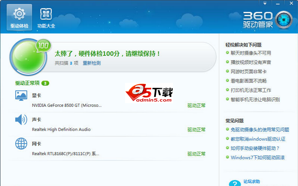The height and width of the screenshot is (186, 298).
Task: Click the 声卡 label
Action: click(37, 120)
